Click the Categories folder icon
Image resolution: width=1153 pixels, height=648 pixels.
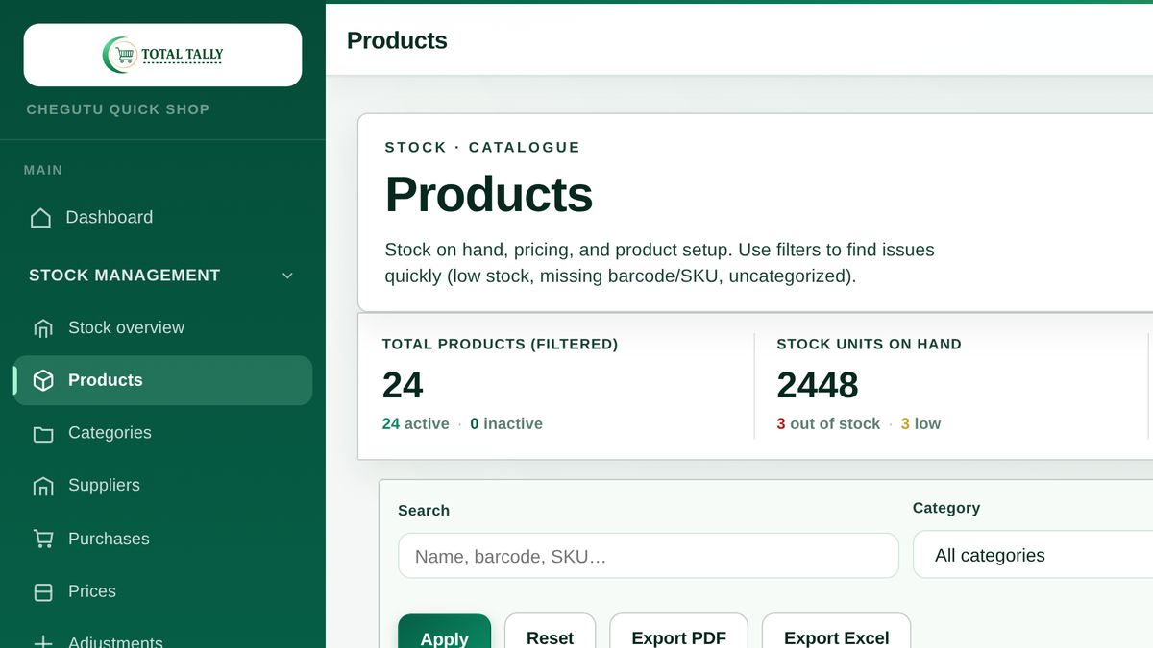(43, 434)
